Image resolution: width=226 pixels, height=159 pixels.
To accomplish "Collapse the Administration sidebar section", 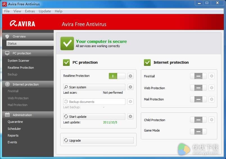I will (28, 115).
